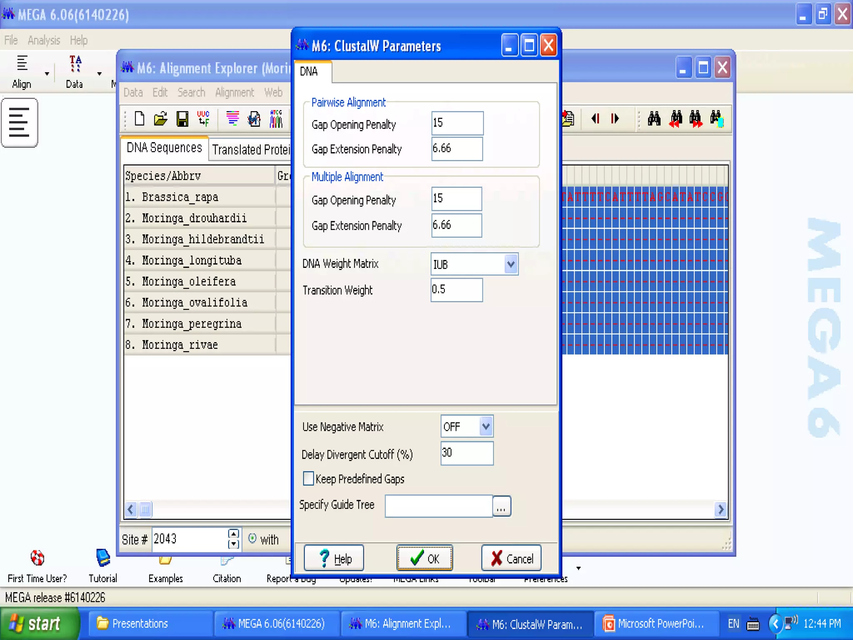
Task: Select Brassica_rapa sequence row
Action: (200, 197)
